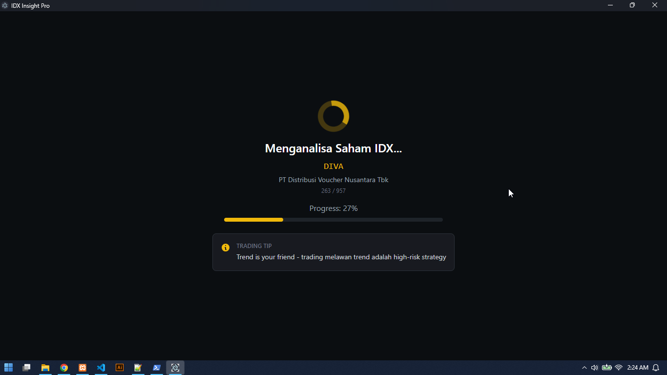Open the IDX Insight Pro taskbar icon

[x=175, y=368]
